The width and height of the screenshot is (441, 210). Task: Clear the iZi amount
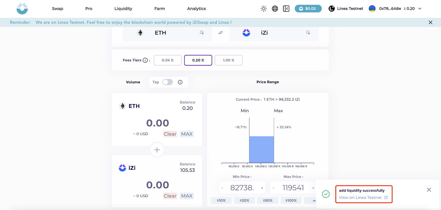[x=170, y=196]
